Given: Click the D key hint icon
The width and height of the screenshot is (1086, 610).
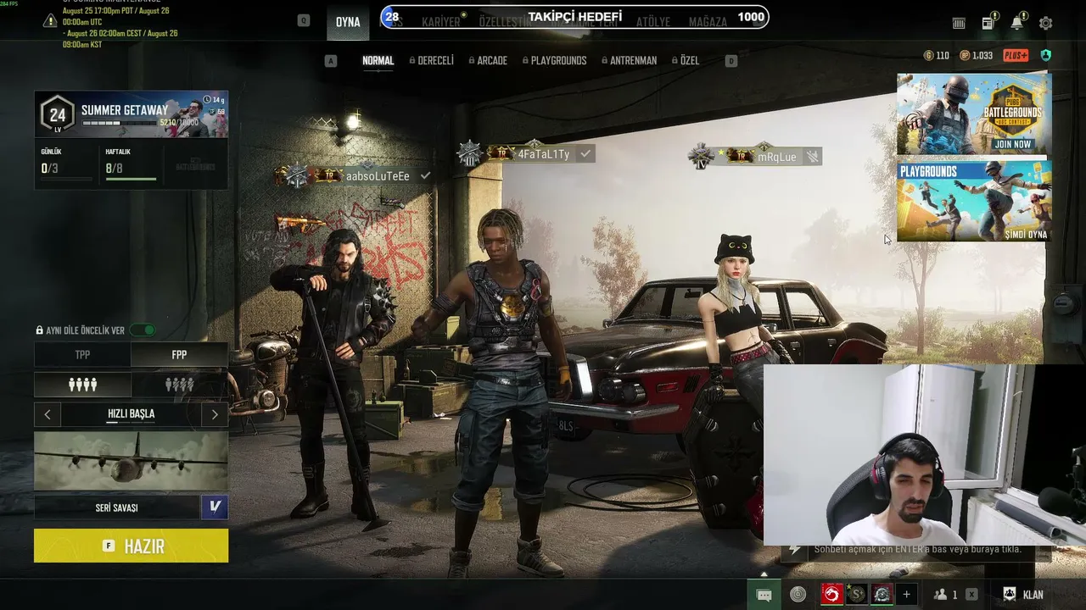Looking at the screenshot, I should (731, 61).
